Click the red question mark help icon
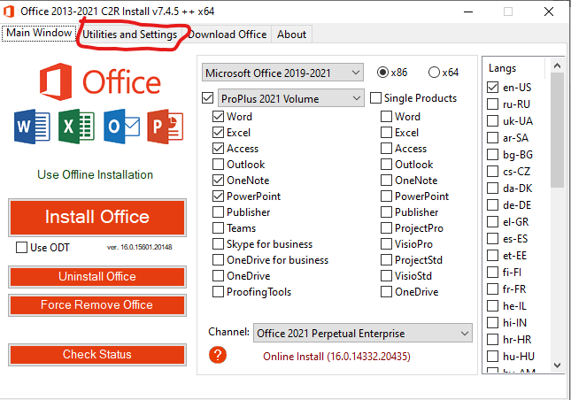 (218, 355)
